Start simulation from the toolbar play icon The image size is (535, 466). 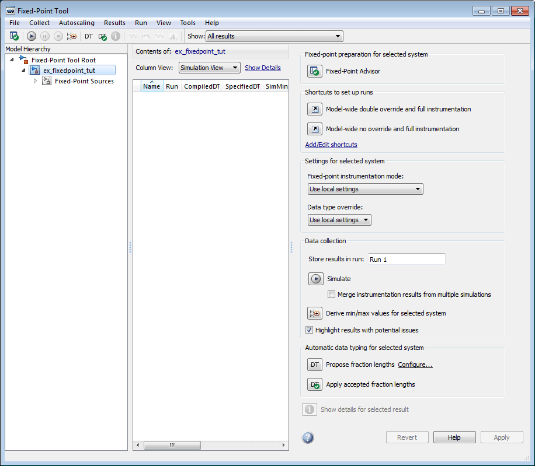(x=32, y=36)
